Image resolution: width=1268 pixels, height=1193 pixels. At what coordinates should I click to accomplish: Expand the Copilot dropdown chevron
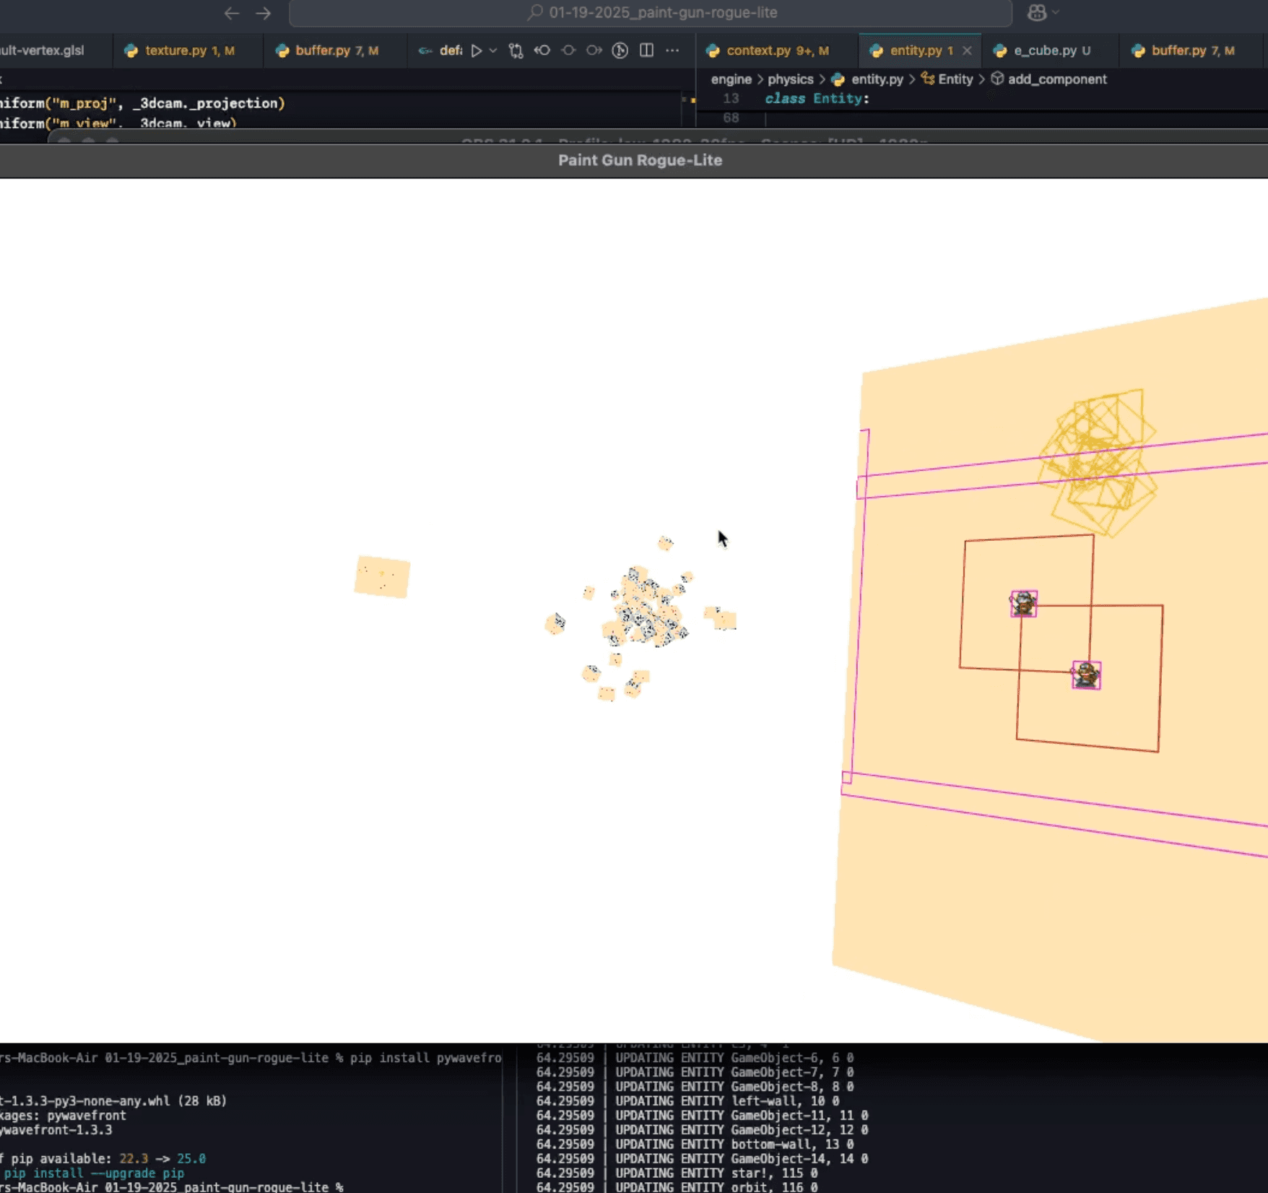pyautogui.click(x=1056, y=12)
